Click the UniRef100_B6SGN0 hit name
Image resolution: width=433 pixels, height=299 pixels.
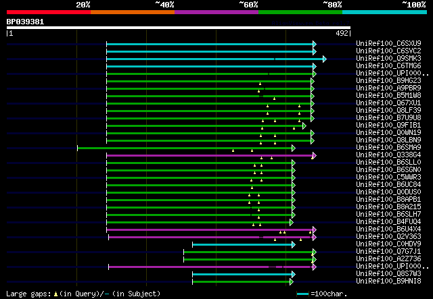coord(388,170)
